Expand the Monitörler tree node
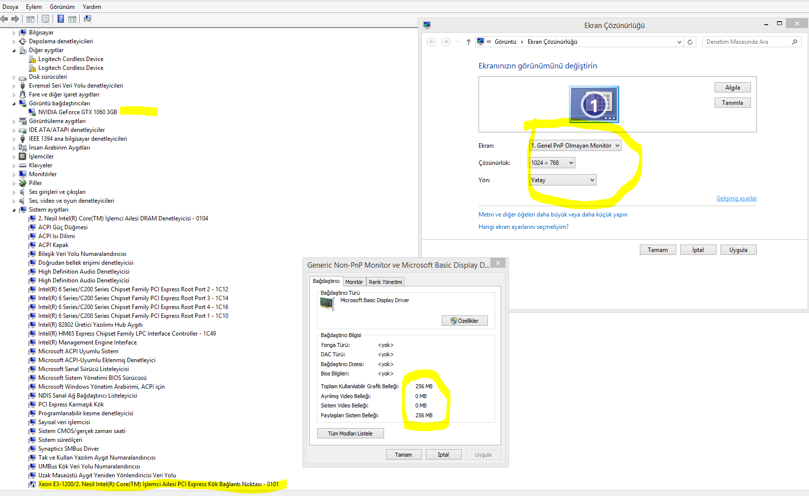Viewport: 809px width, 496px height. click(14, 175)
